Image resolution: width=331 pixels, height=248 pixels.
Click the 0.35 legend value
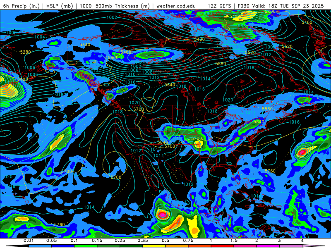click(x=143, y=241)
